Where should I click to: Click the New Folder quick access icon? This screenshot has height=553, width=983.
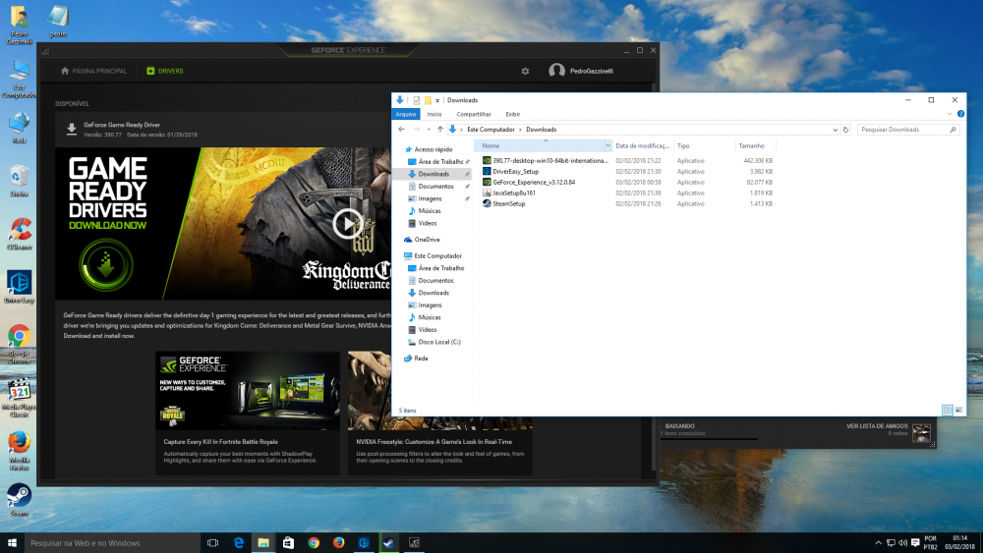click(428, 100)
